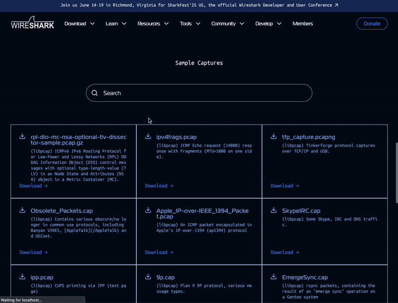Viewport: 398px width, 303px height.
Task: Click download icon beside 9p.cap
Action: pyautogui.click(x=148, y=277)
